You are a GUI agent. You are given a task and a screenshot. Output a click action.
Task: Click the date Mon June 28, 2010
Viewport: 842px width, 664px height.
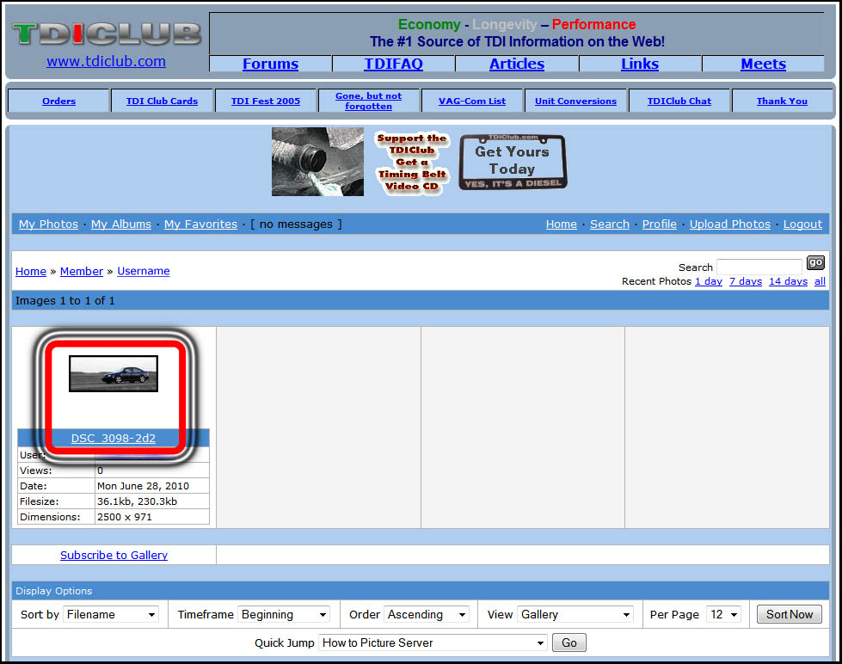[x=143, y=486]
